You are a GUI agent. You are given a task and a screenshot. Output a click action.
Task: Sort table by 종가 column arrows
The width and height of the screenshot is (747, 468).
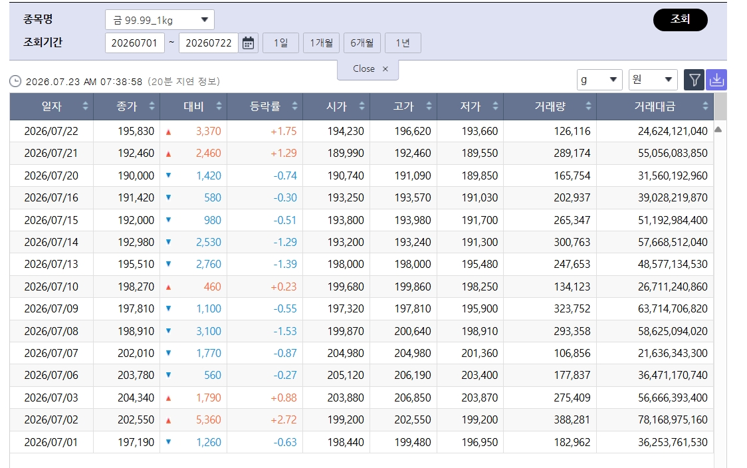click(152, 106)
